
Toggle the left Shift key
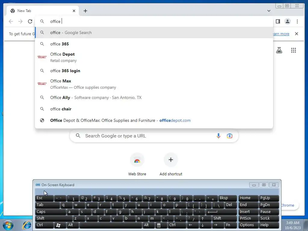pyautogui.click(x=54, y=218)
